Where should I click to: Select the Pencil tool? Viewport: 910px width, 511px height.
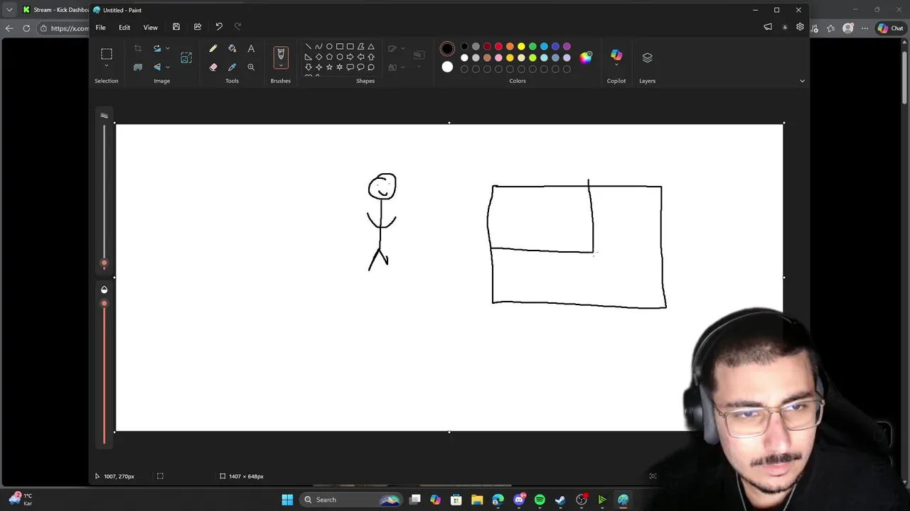(213, 48)
